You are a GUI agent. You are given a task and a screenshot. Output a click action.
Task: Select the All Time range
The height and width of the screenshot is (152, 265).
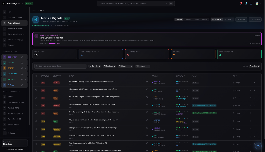pyautogui.click(x=204, y=20)
